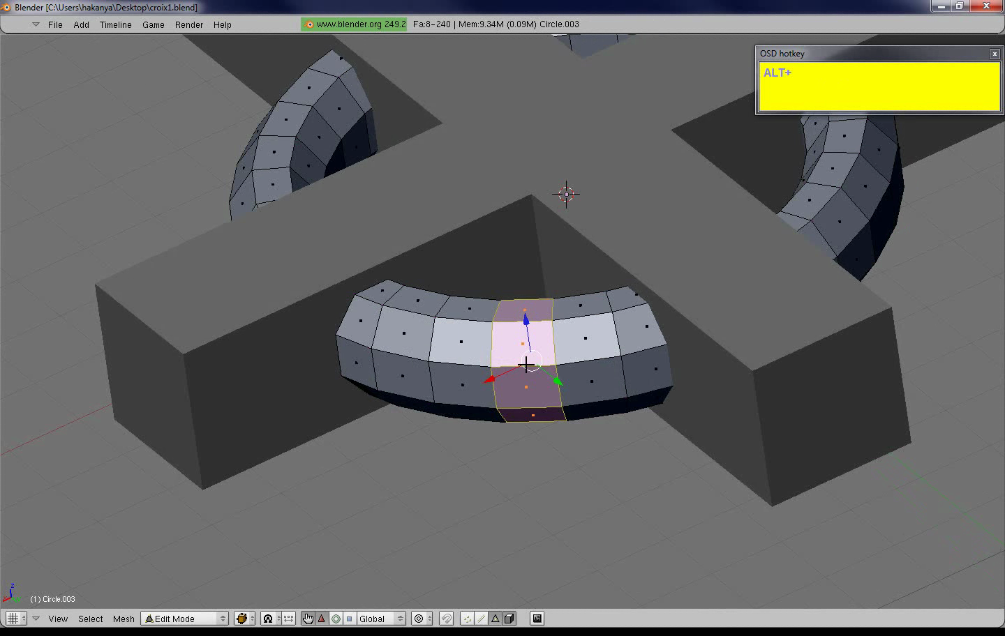Click the blue Z-axis manipulator arrow
The width and height of the screenshot is (1005, 636).
[x=526, y=320]
